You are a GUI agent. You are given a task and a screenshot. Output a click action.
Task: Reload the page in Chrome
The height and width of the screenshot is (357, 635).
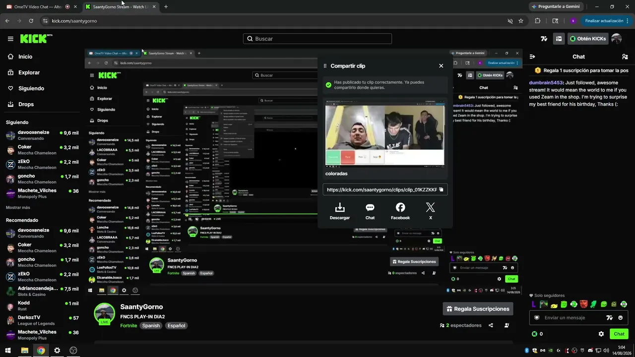click(31, 21)
